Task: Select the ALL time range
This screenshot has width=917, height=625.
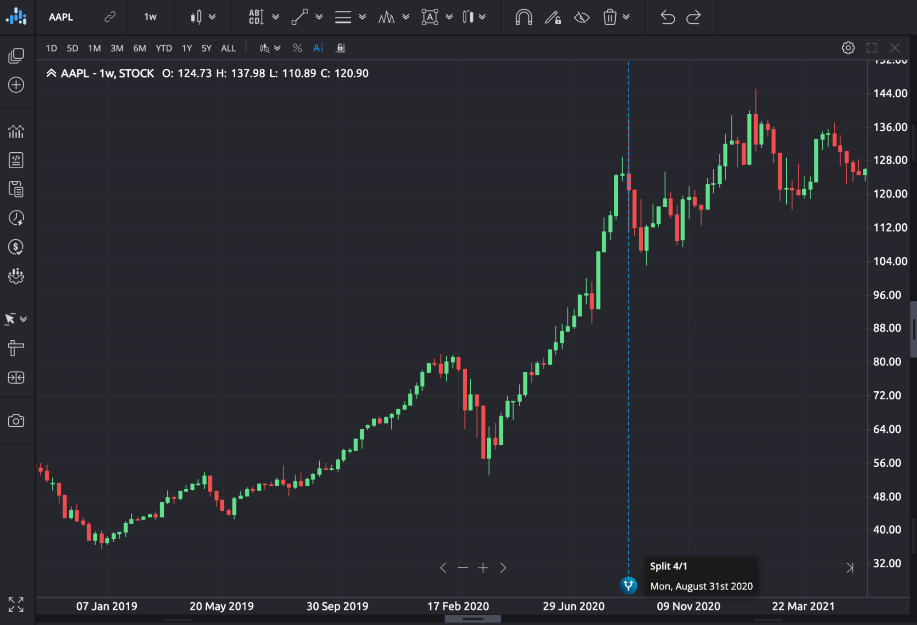Action: [x=228, y=48]
